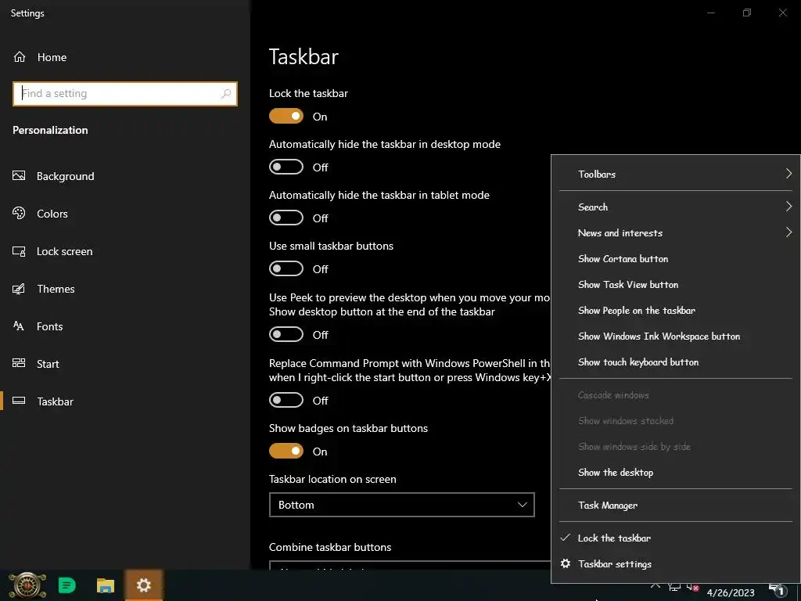The image size is (801, 601).
Task: Enable Use small taskbar buttons toggle
Action: (x=286, y=269)
